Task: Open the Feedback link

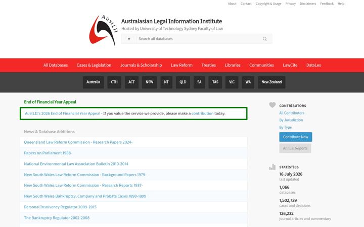Action: [x=327, y=4]
